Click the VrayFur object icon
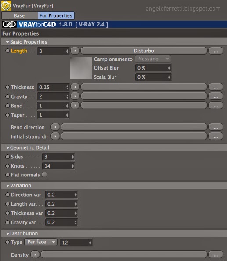Image resolution: width=227 pixels, height=261 pixels. pos(6,6)
